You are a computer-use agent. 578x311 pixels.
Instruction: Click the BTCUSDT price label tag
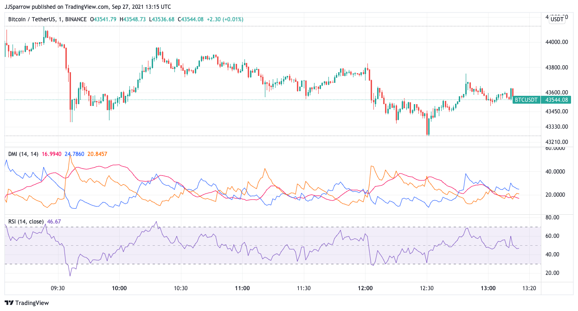527,100
